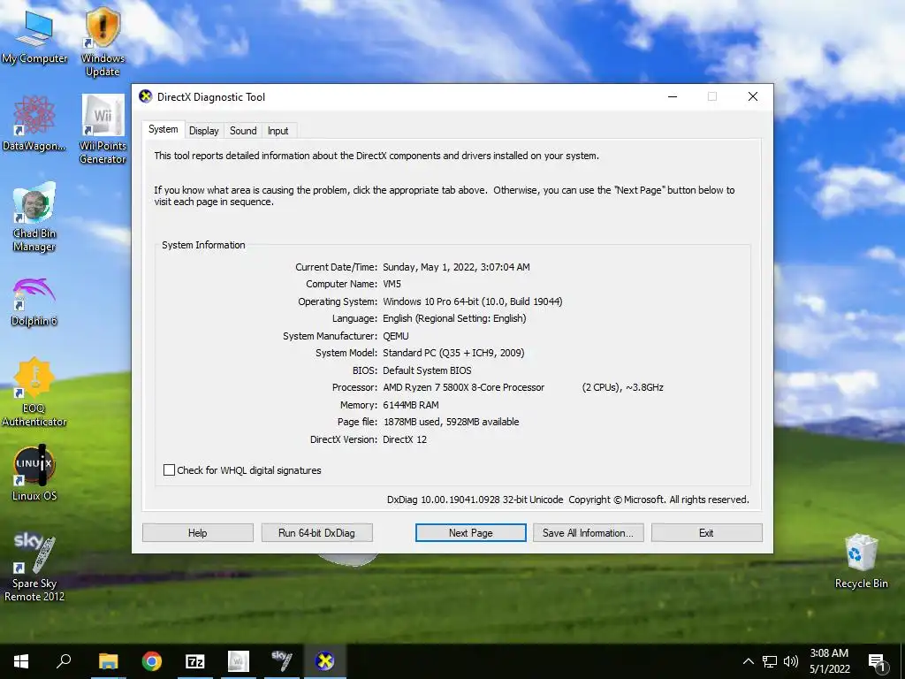This screenshot has width=905, height=679.
Task: Open 7-Zip from the taskbar
Action: [195, 661]
